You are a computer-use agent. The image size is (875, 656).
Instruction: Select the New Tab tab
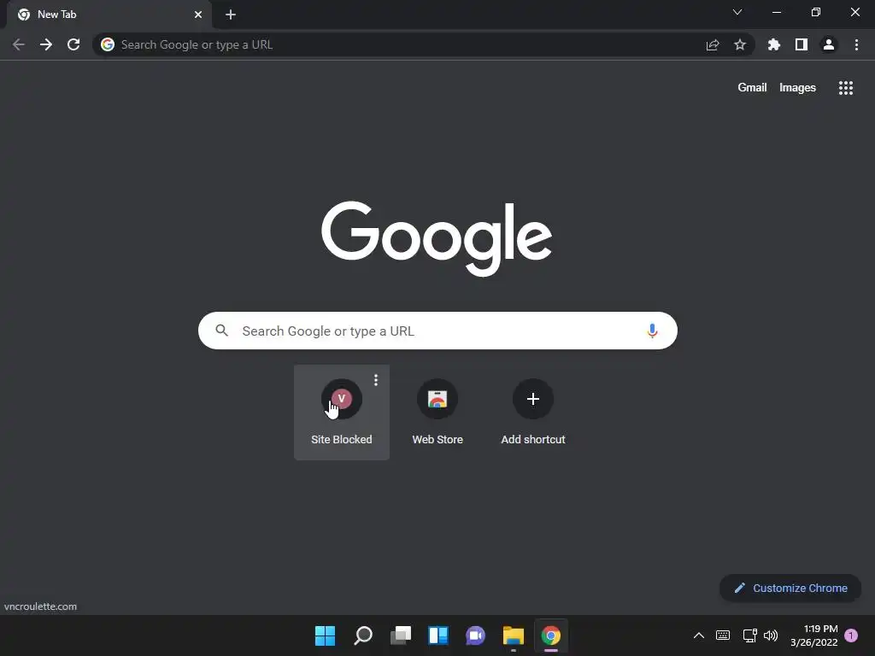109,15
